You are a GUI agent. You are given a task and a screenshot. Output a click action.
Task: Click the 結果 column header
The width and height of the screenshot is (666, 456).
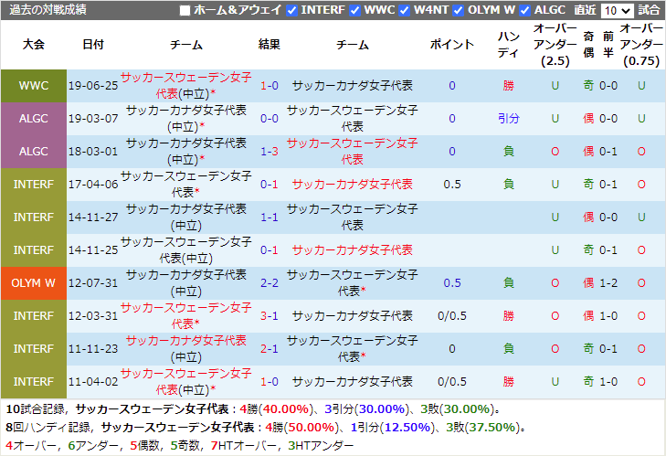270,45
